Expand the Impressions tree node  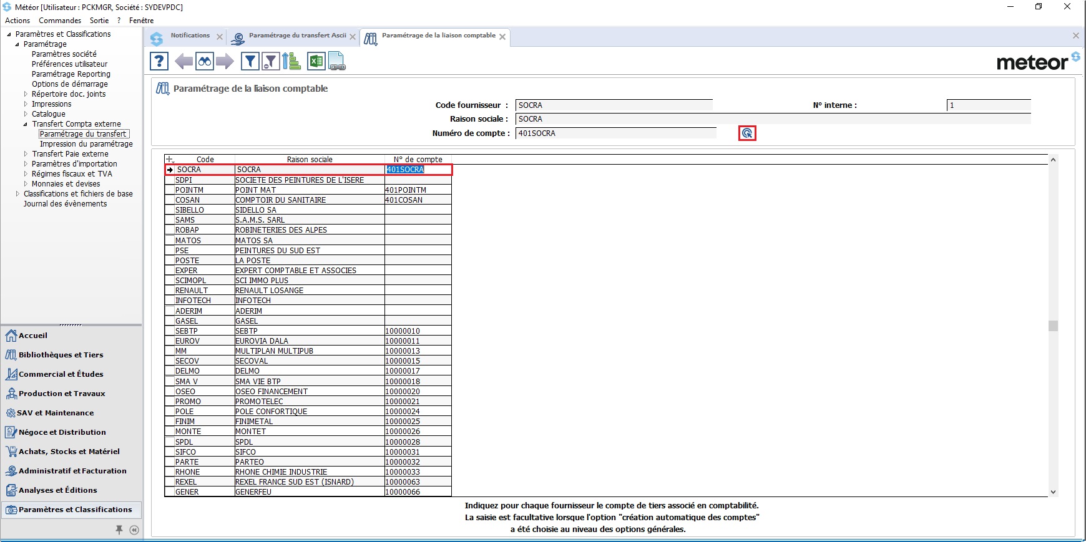click(26, 104)
